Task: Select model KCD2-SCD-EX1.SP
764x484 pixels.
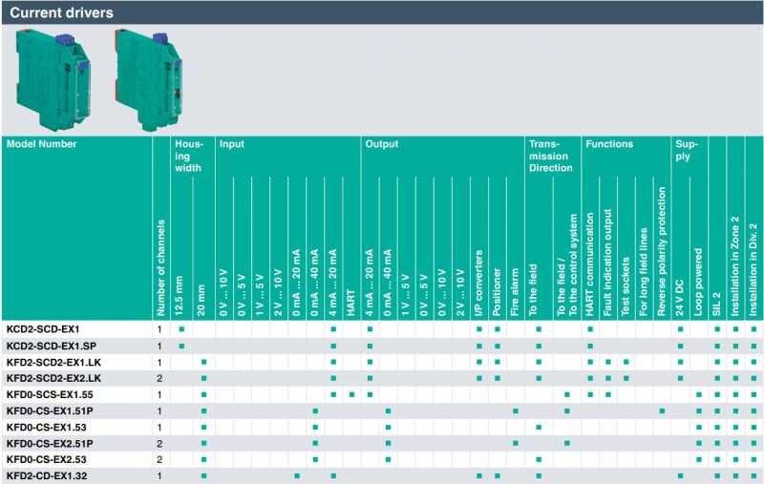Action: (52, 346)
